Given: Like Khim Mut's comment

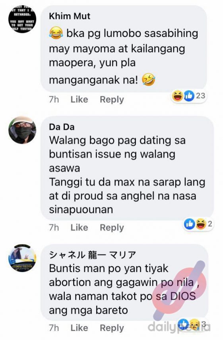Looking at the screenshot, I should point(80,99).
